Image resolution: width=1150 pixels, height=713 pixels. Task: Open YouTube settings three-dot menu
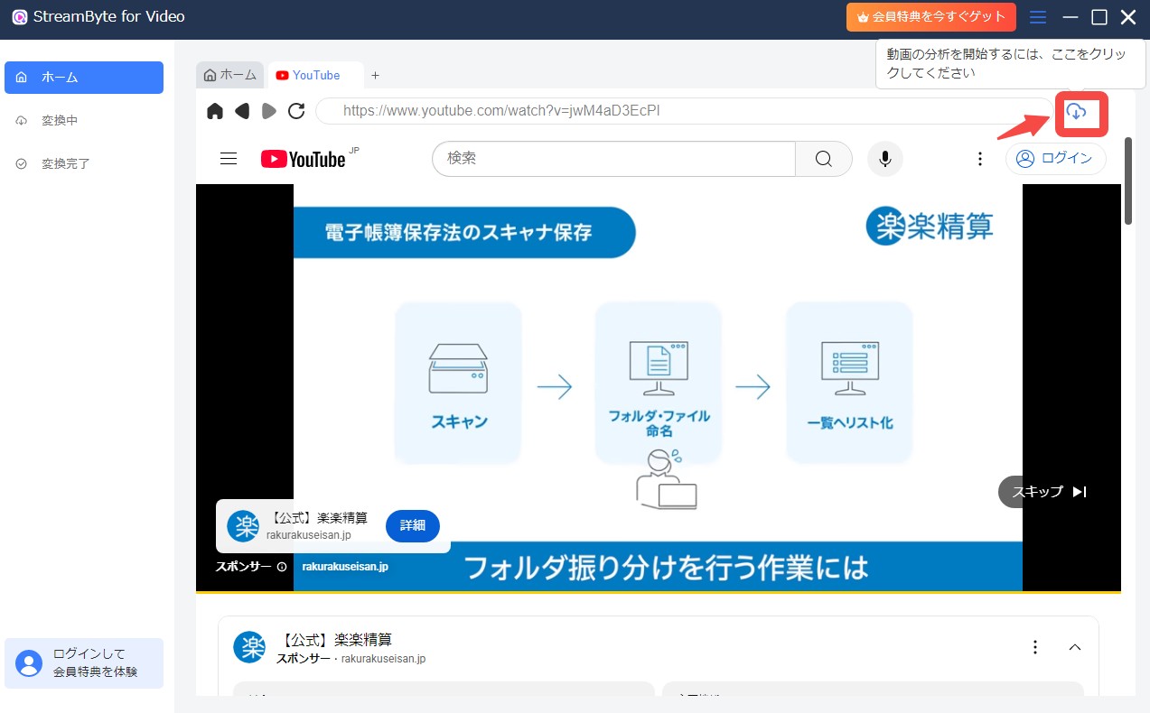pyautogui.click(x=980, y=159)
